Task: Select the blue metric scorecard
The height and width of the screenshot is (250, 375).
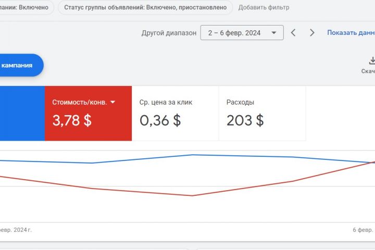Action: (x=22, y=114)
